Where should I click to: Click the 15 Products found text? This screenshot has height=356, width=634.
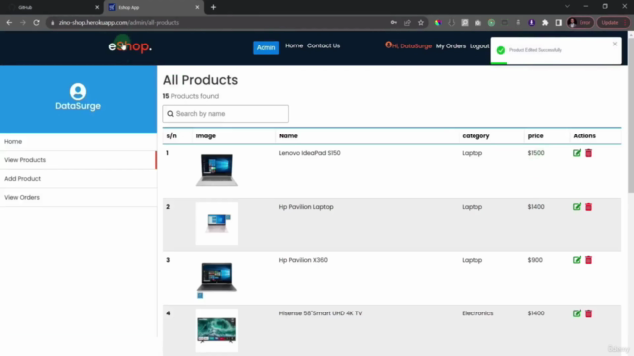191,96
